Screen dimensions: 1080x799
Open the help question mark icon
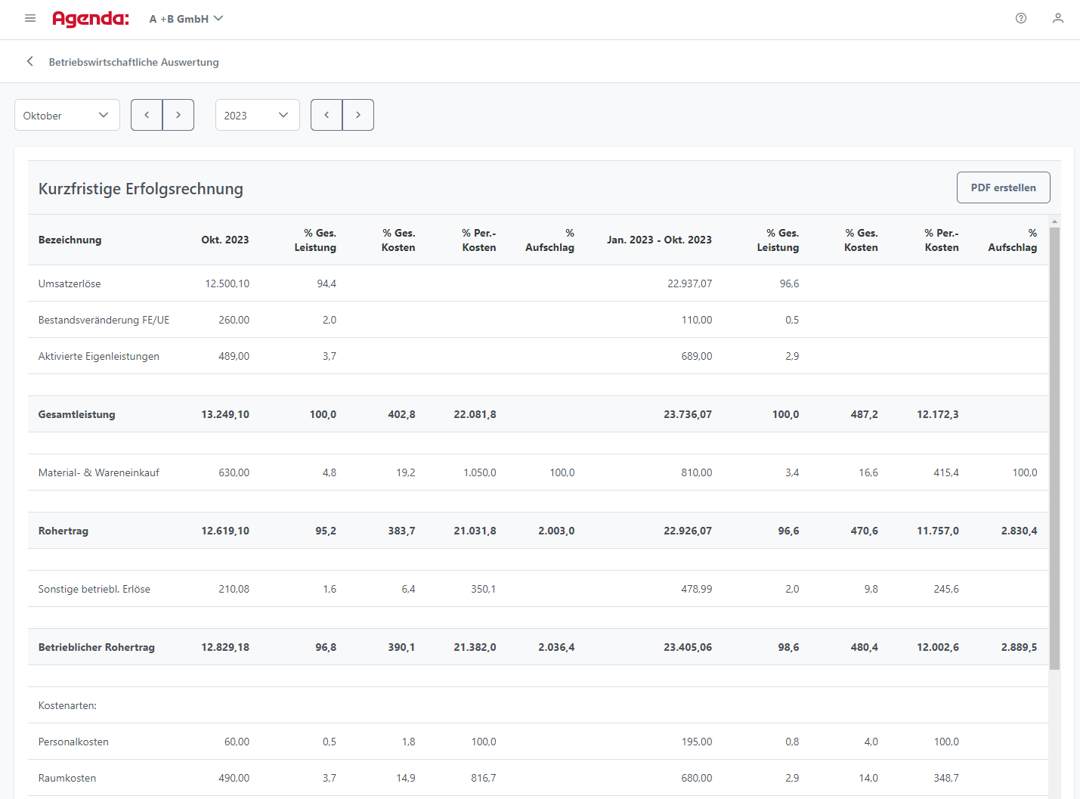1021,18
